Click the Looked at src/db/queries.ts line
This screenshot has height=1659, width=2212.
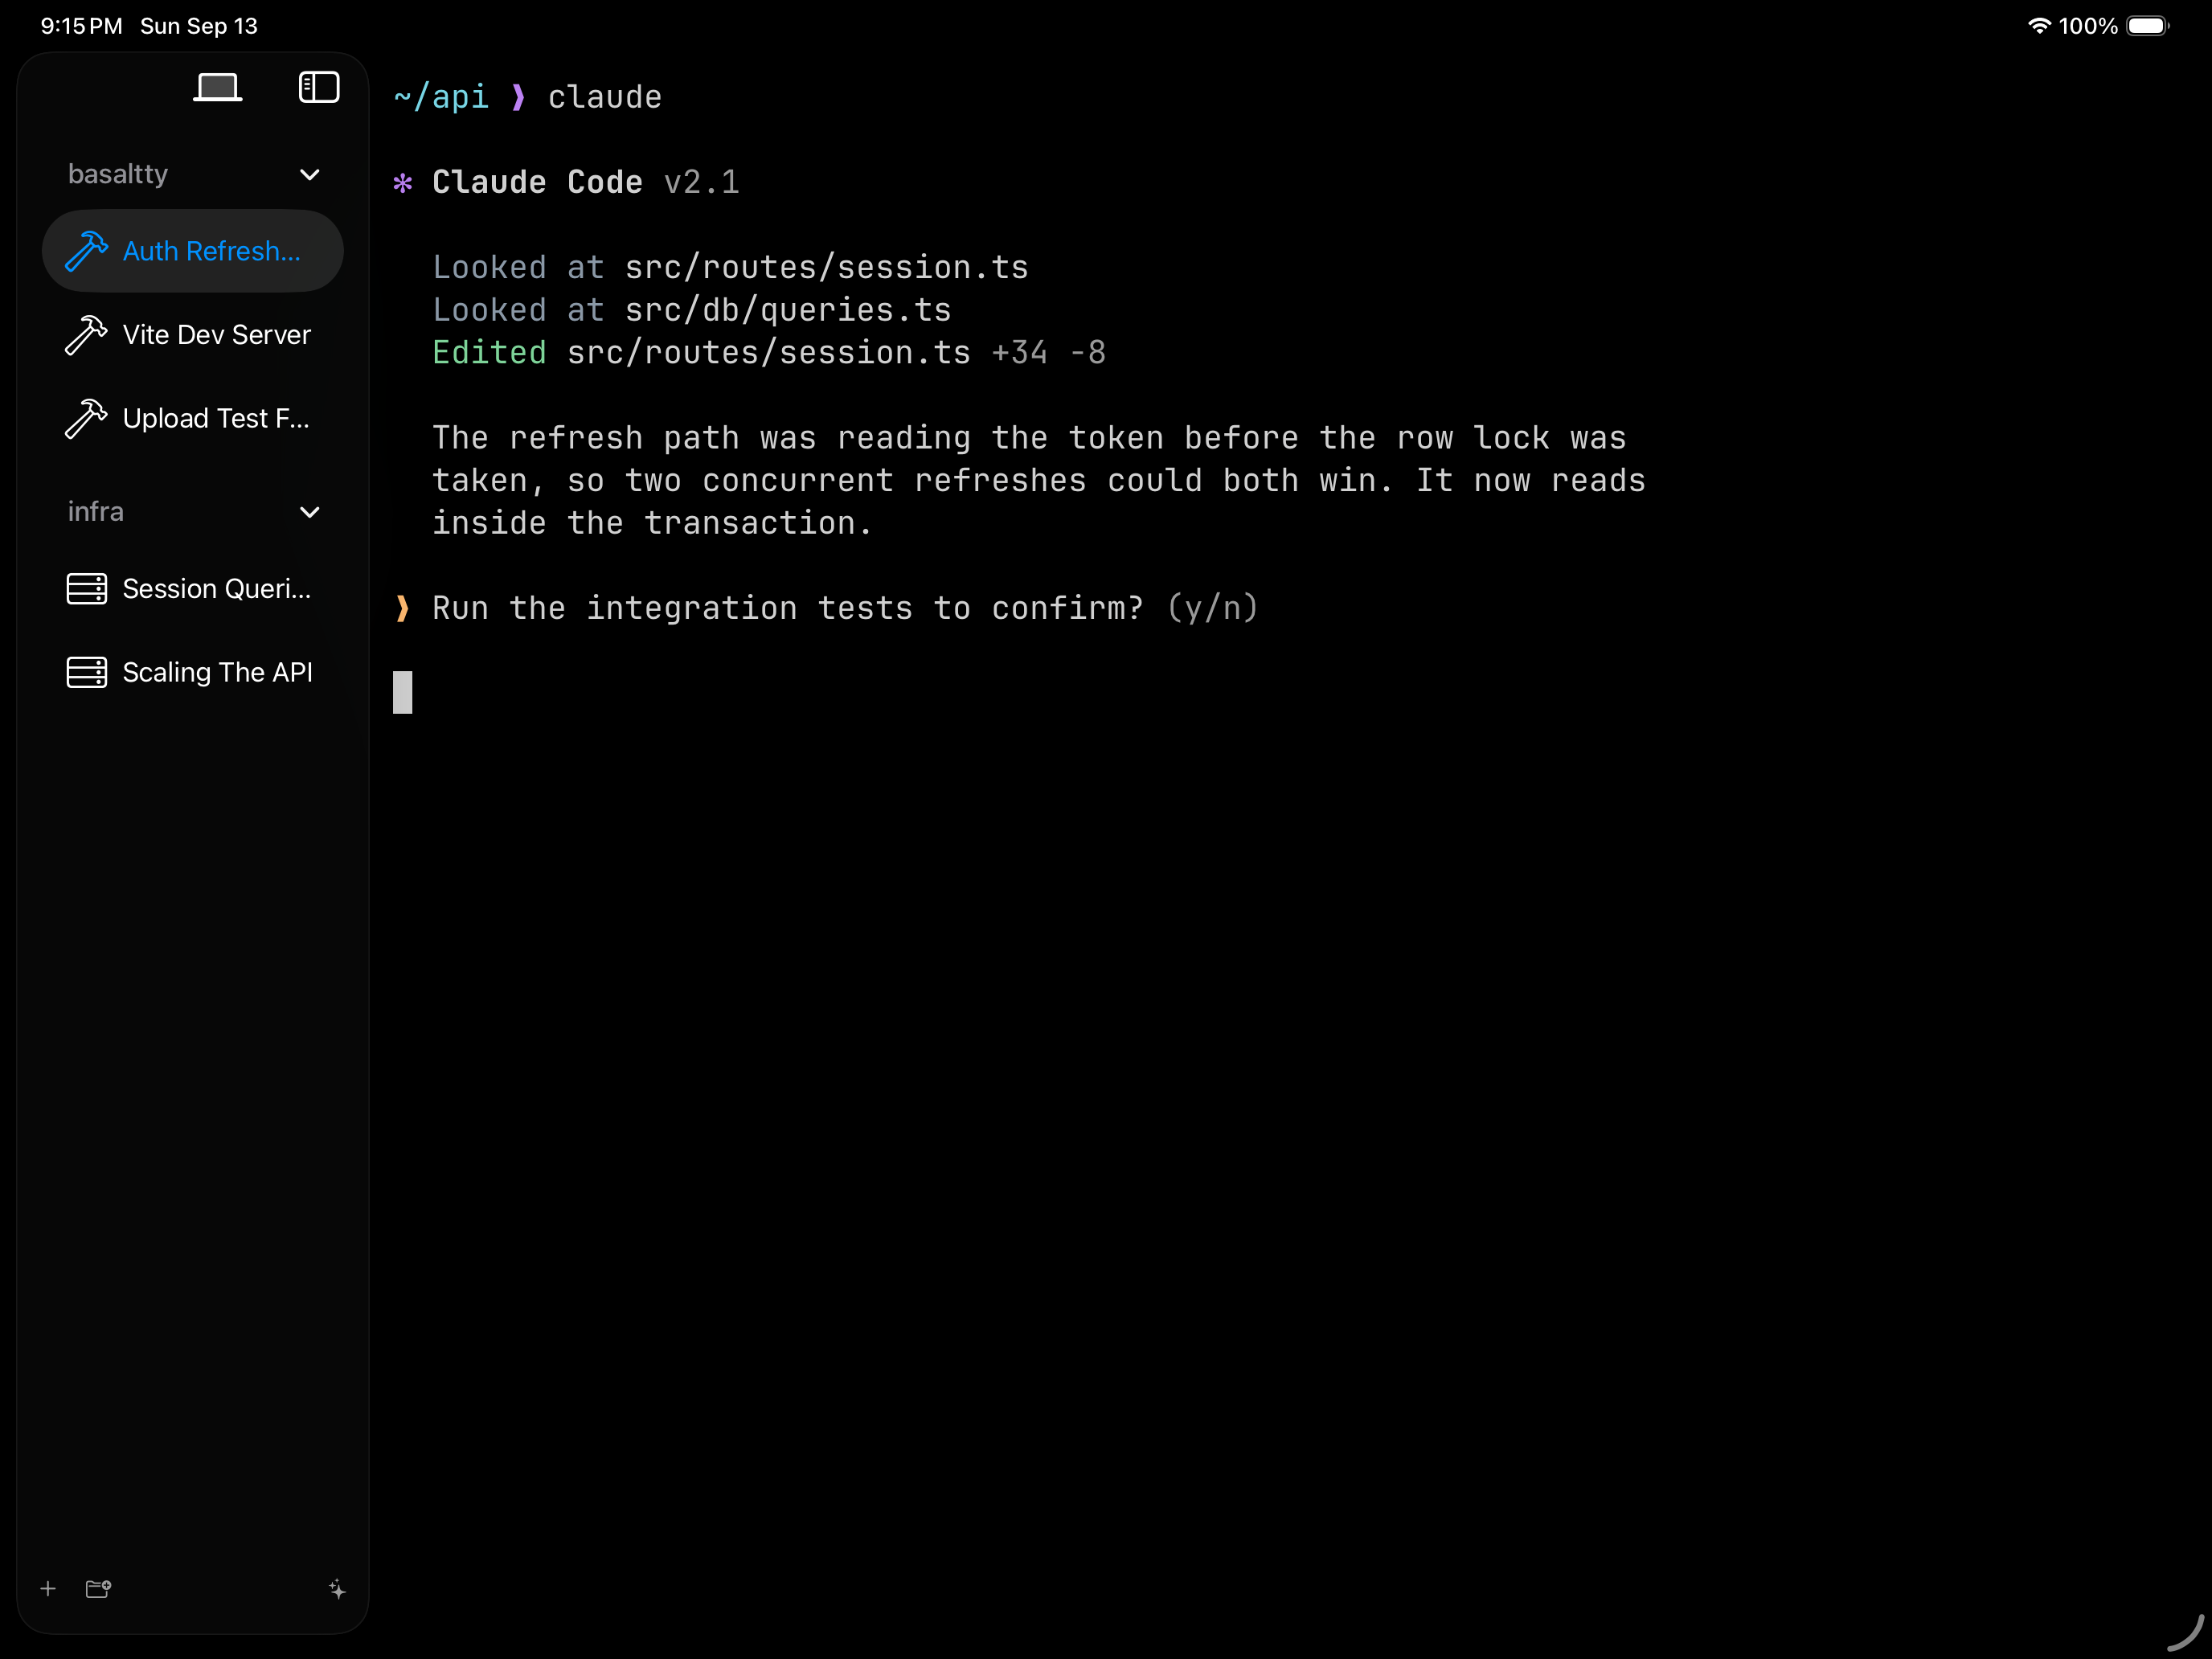[x=691, y=310]
